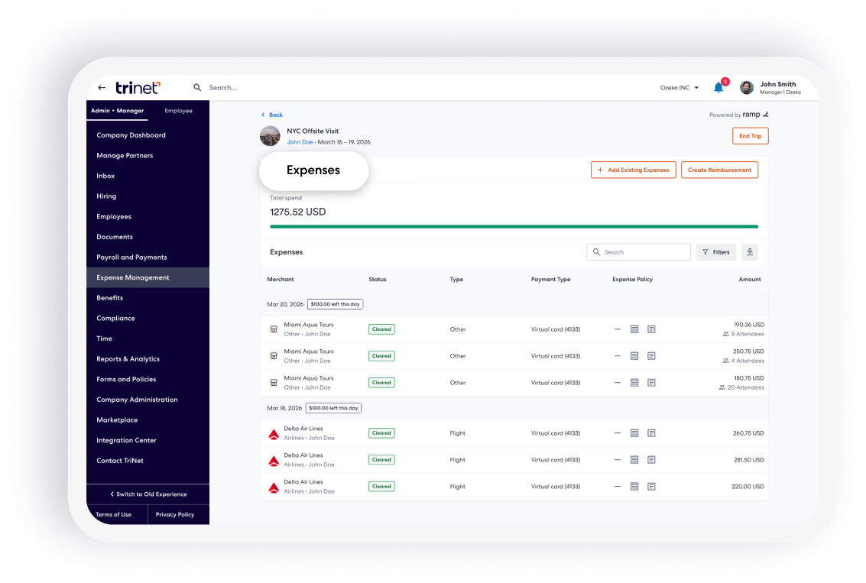
Task: Click the merchant store icon in the 190.36 USD row
Action: pyautogui.click(x=274, y=329)
